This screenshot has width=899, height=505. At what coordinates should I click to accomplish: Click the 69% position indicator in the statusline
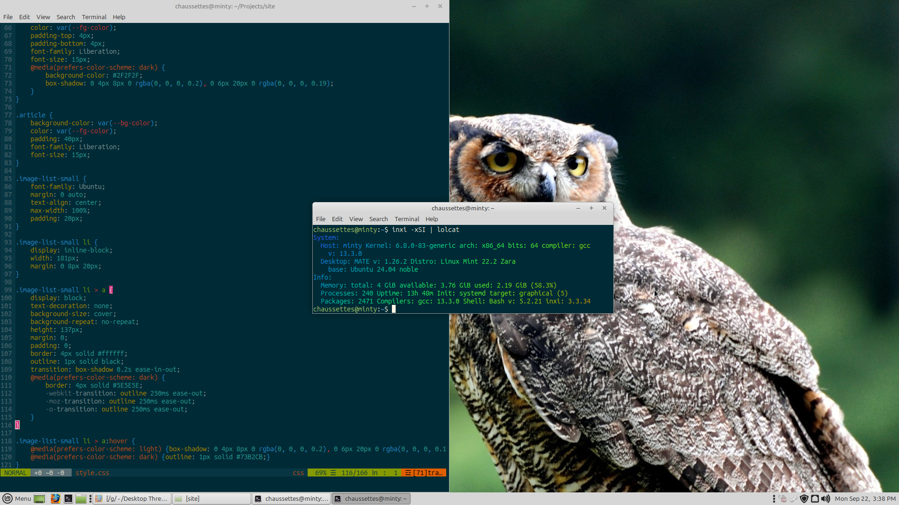pyautogui.click(x=321, y=473)
